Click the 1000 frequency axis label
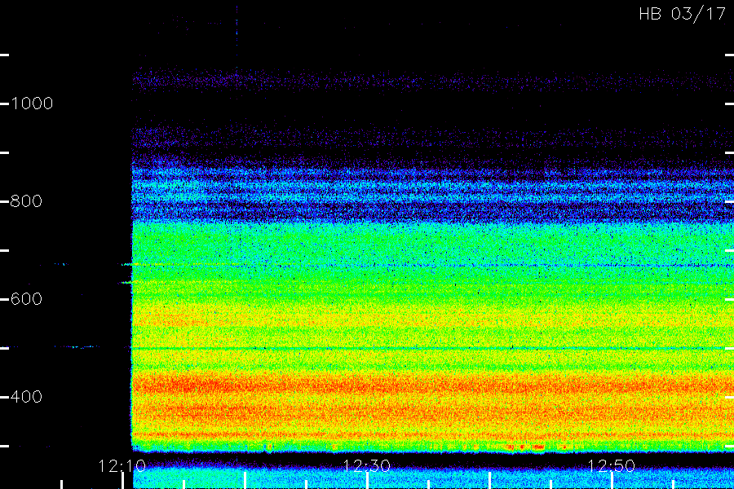This screenshot has width=734, height=489. 32,104
